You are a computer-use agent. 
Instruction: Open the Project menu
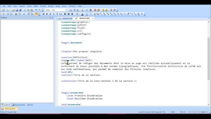51,6
